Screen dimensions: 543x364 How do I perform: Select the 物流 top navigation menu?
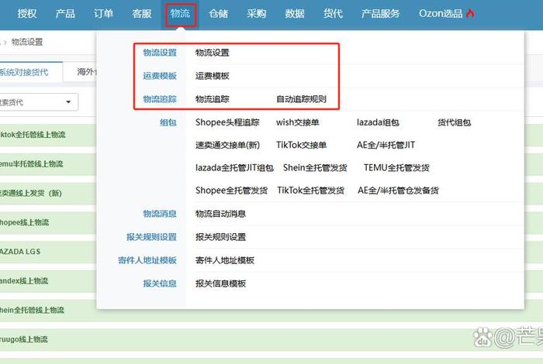tap(180, 13)
